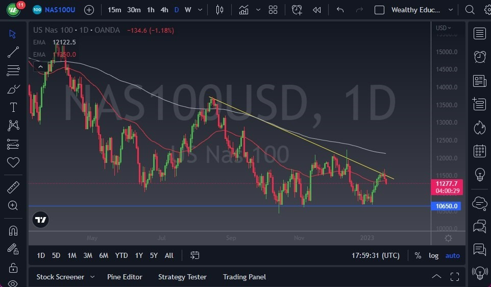Open the forecasting and measurement tools
The height and width of the screenshot is (287, 491).
[13, 144]
